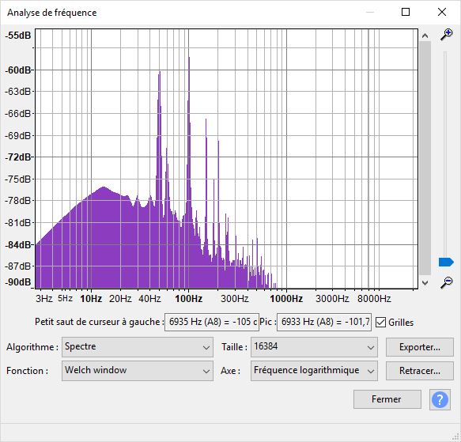Click the zoom-in magnifier icon
The width and height of the screenshot is (461, 442).
coord(446,35)
